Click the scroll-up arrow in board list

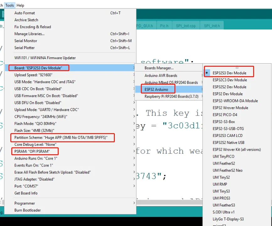[237, 67]
